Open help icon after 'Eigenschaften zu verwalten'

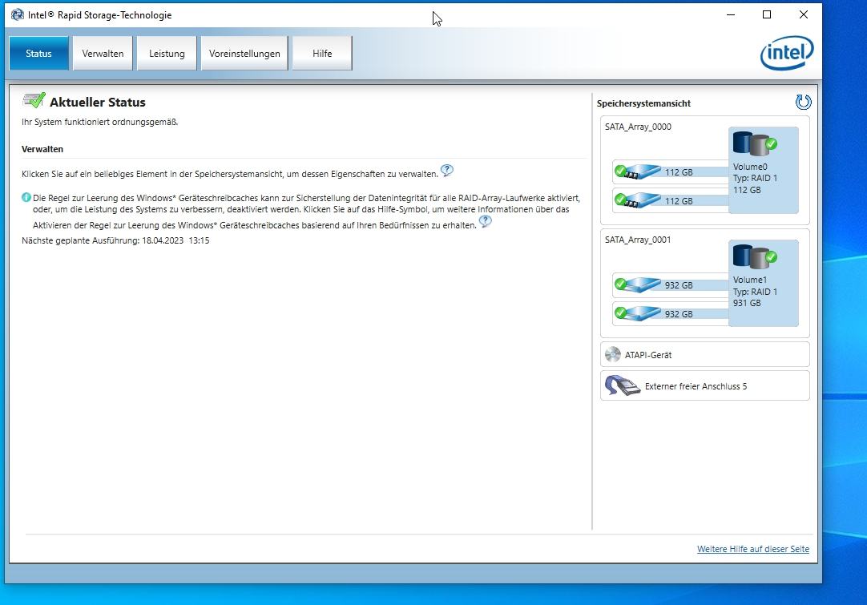pos(447,171)
